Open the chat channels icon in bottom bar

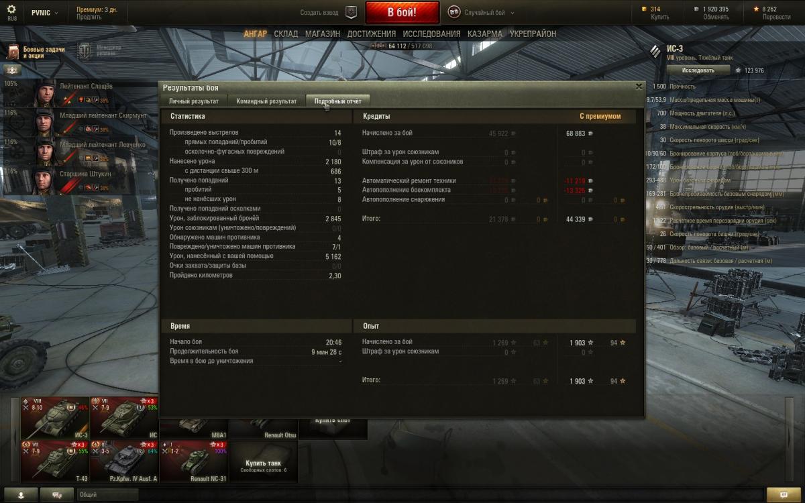(x=57, y=494)
